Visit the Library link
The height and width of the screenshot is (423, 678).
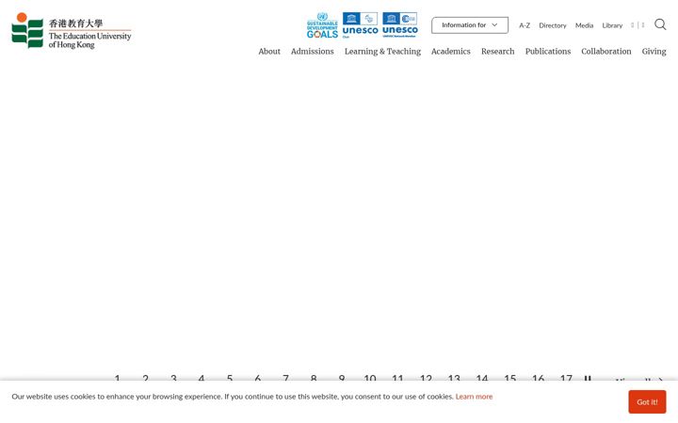[612, 25]
